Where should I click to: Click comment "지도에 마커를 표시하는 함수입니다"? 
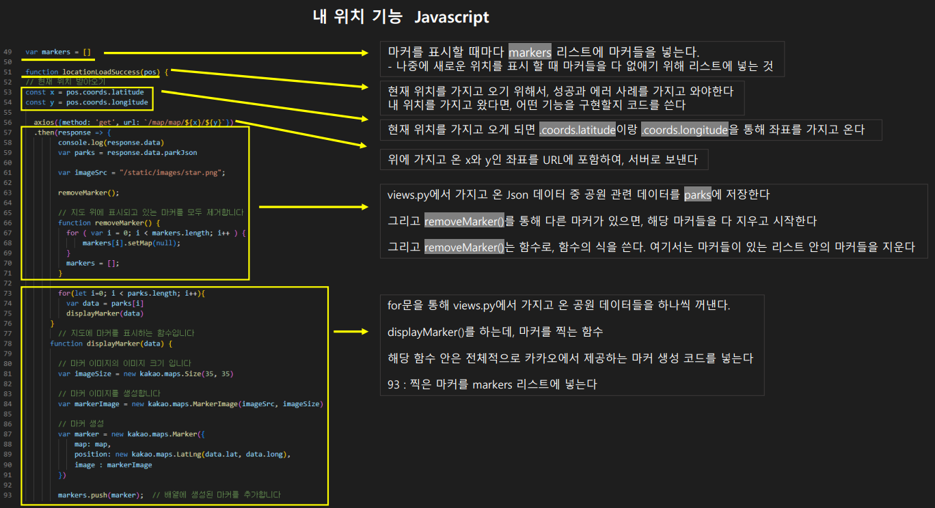(x=126, y=333)
